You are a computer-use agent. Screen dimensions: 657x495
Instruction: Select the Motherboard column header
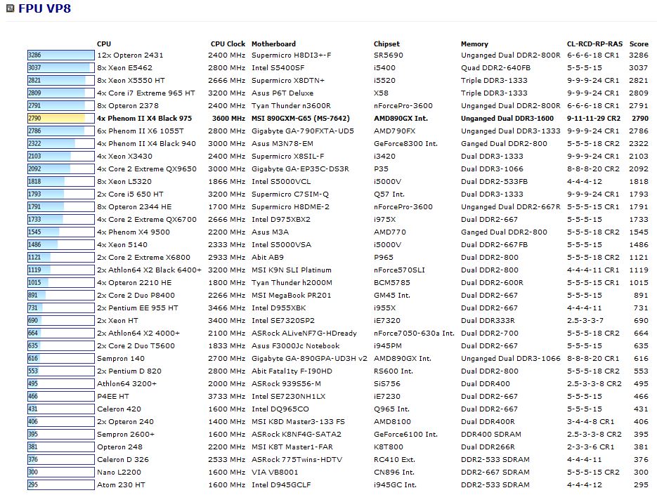[273, 44]
